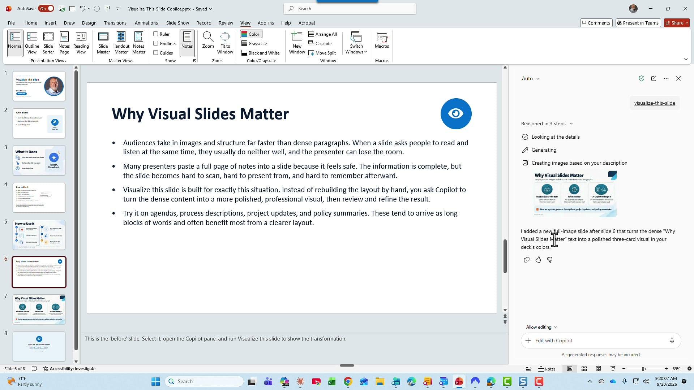Select Black and White mode

261,53
